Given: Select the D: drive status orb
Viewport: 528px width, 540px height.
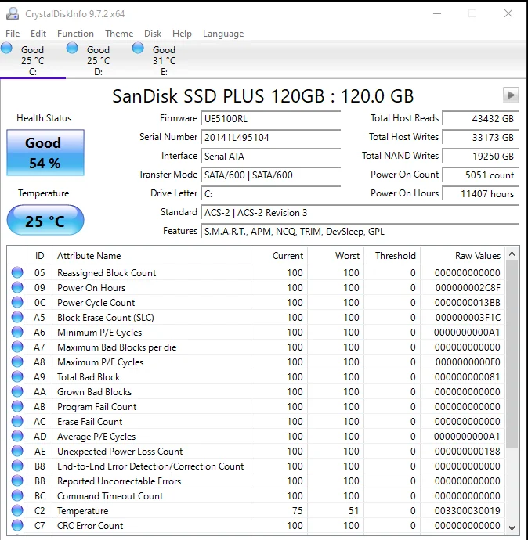Looking at the screenshot, I should 73,49.
